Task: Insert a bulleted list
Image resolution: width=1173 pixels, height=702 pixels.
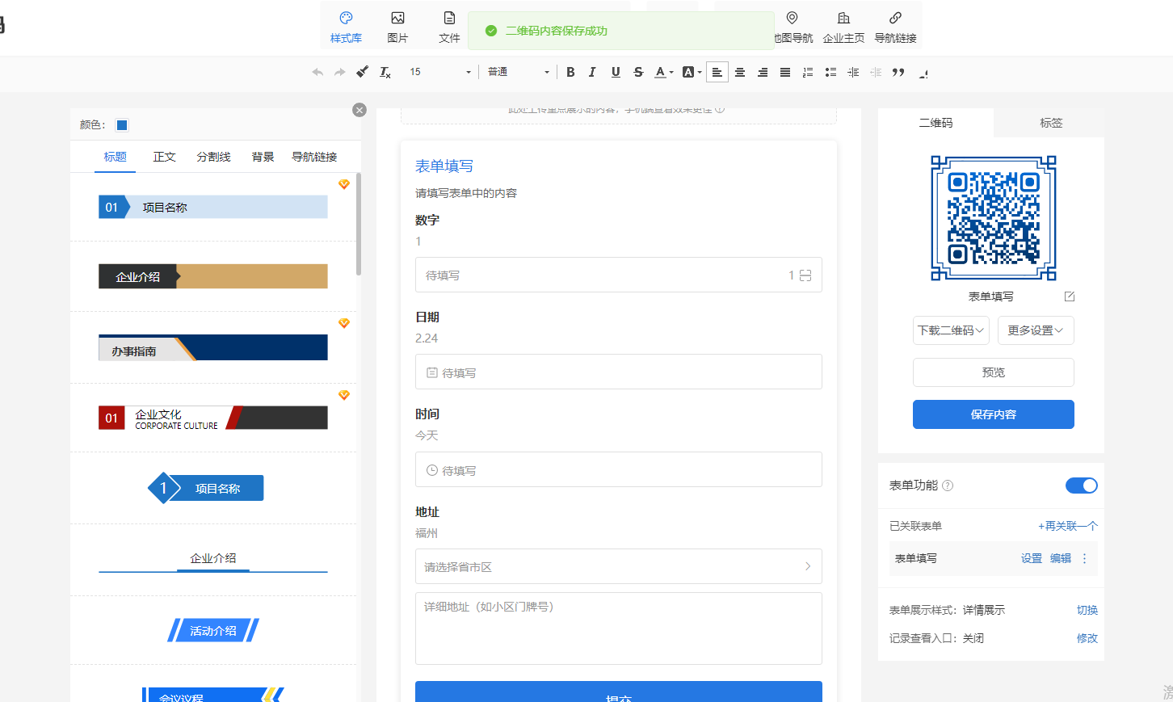Action: pos(830,72)
